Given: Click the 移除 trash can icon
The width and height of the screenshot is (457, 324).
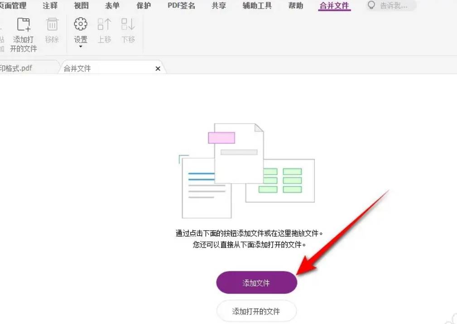Looking at the screenshot, I should (52, 24).
